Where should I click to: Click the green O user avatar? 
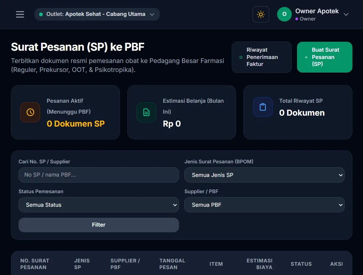pyautogui.click(x=284, y=14)
